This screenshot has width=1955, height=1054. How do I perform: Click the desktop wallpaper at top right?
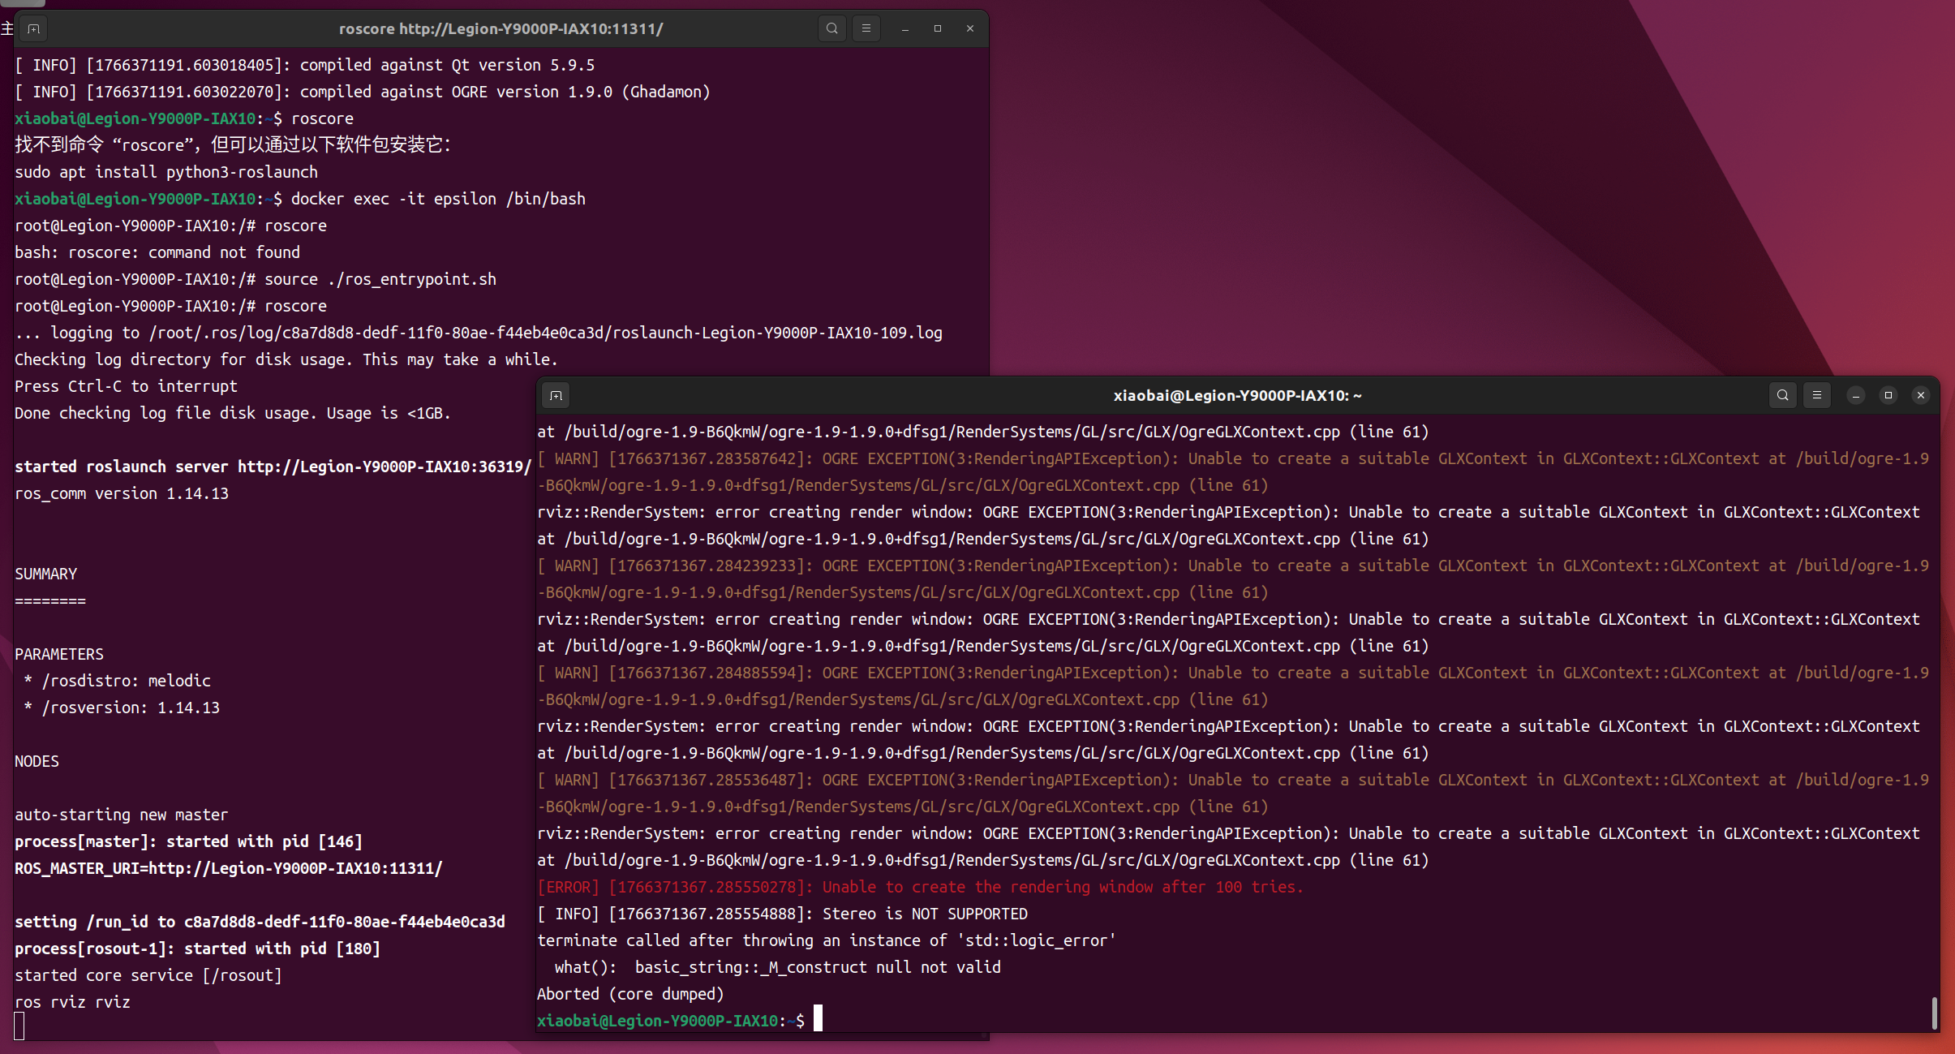[1785, 122]
